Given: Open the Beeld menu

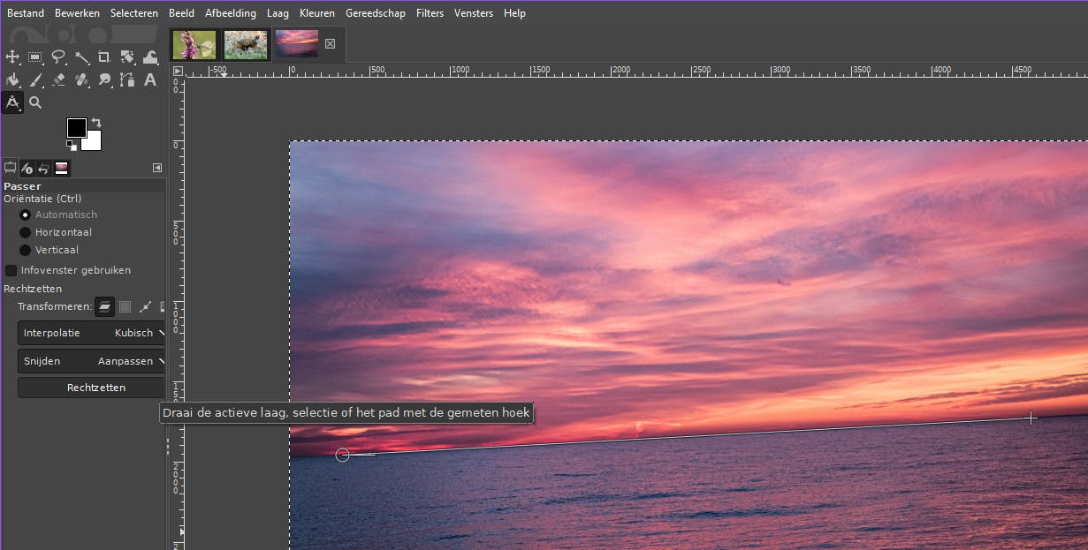Looking at the screenshot, I should [181, 13].
